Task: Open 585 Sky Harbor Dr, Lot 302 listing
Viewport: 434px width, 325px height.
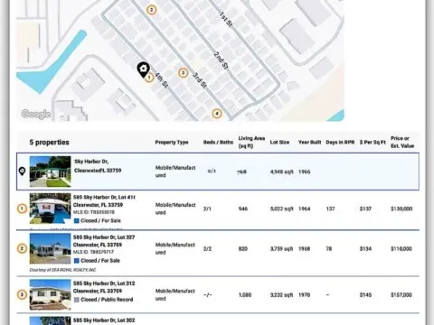Action: click(104, 320)
